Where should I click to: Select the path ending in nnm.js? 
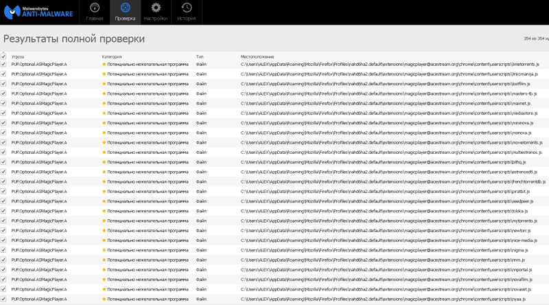[383, 260]
